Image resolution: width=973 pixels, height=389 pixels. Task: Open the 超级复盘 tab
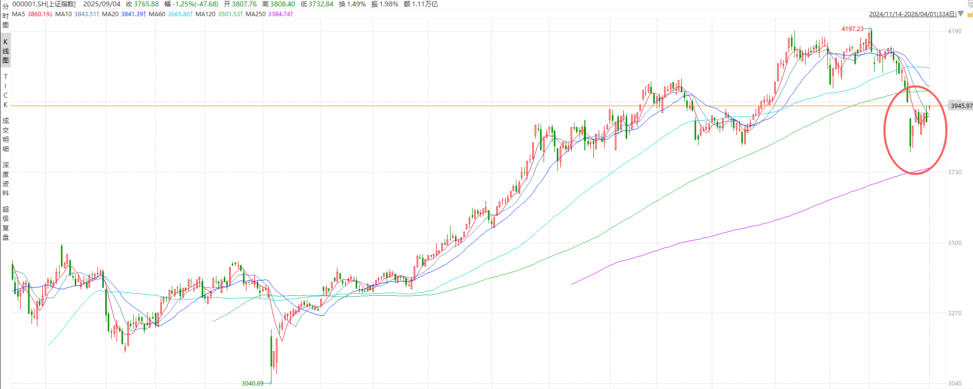[x=5, y=223]
